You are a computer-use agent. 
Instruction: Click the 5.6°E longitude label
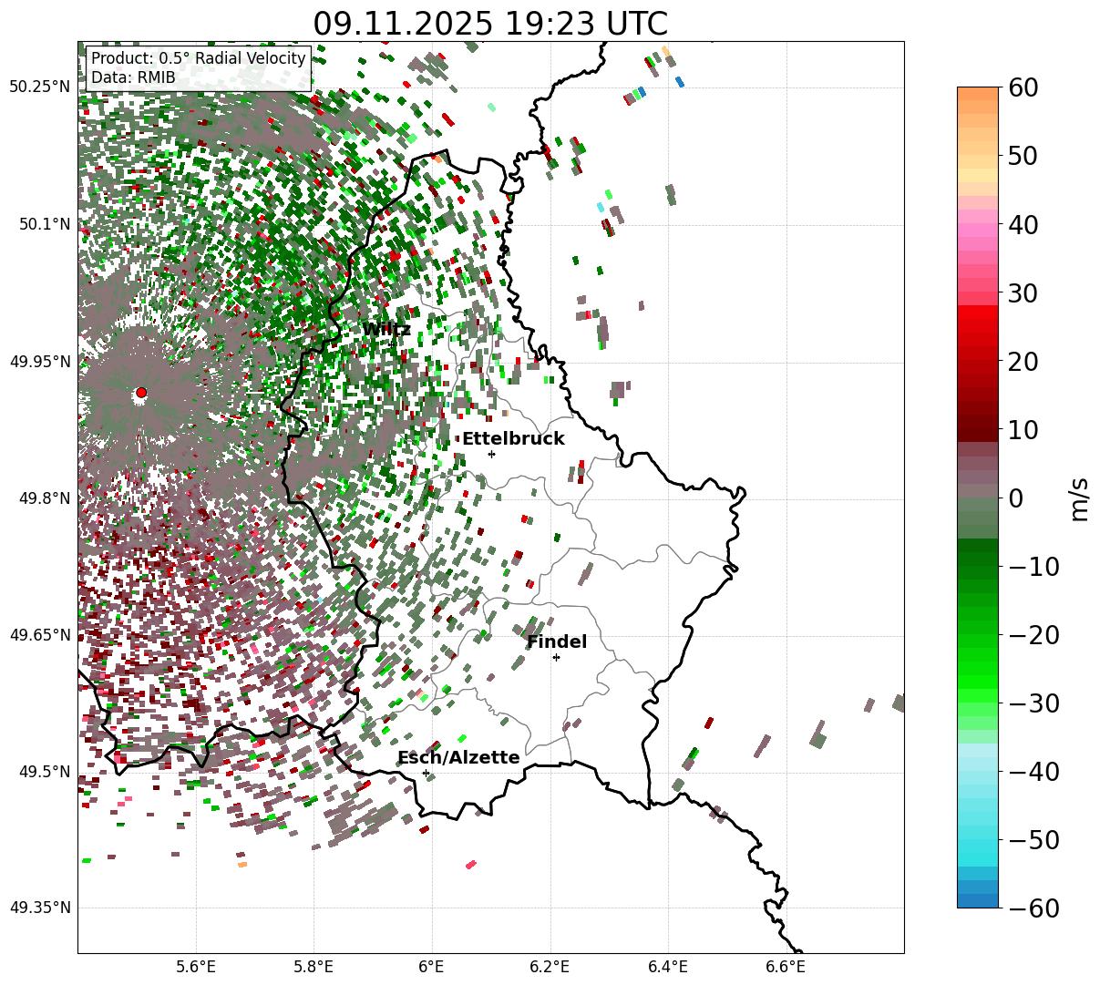tap(195, 967)
